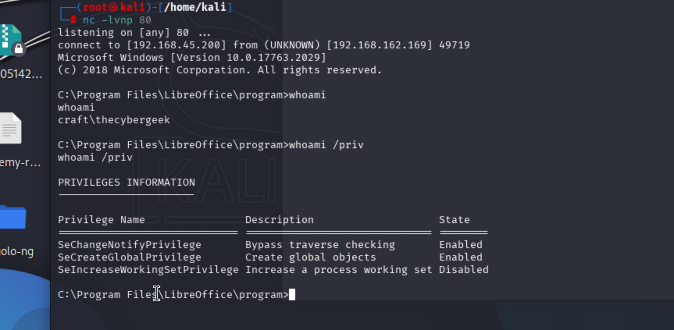This screenshot has height=330, width=674.
Task: Click the 'Privilege Name' column header
Action: 102,220
